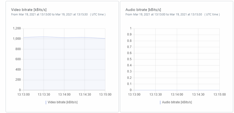
Task: Click the Video bitrate chart title
Action: [x=29, y=10]
